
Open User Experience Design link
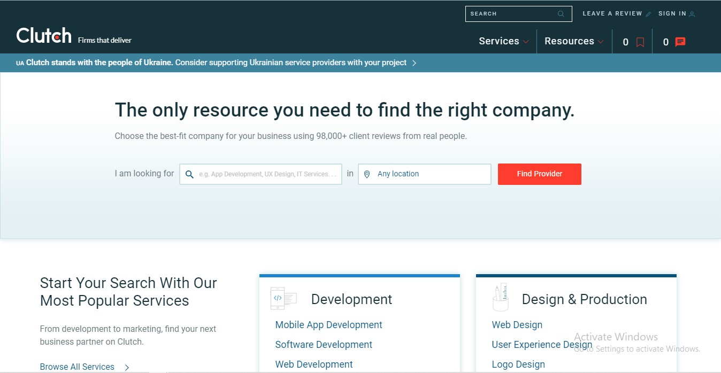pyautogui.click(x=542, y=345)
